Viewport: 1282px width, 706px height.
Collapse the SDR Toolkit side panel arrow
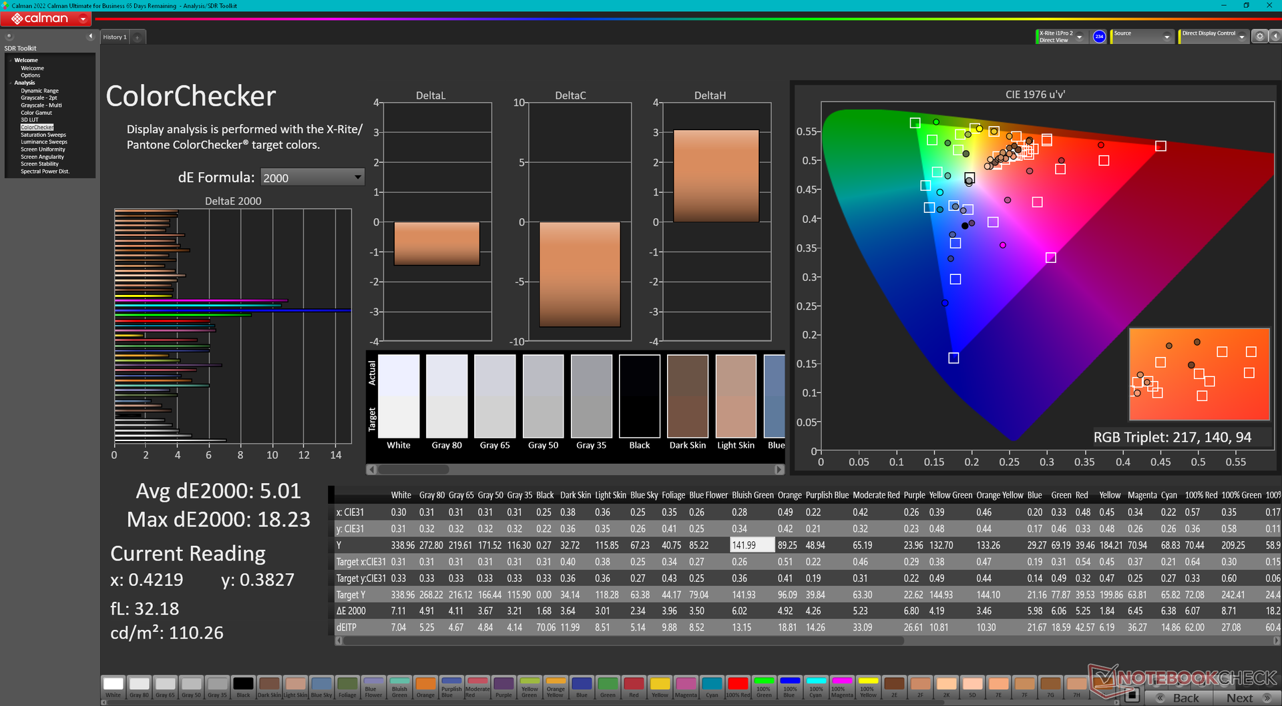[x=91, y=37]
